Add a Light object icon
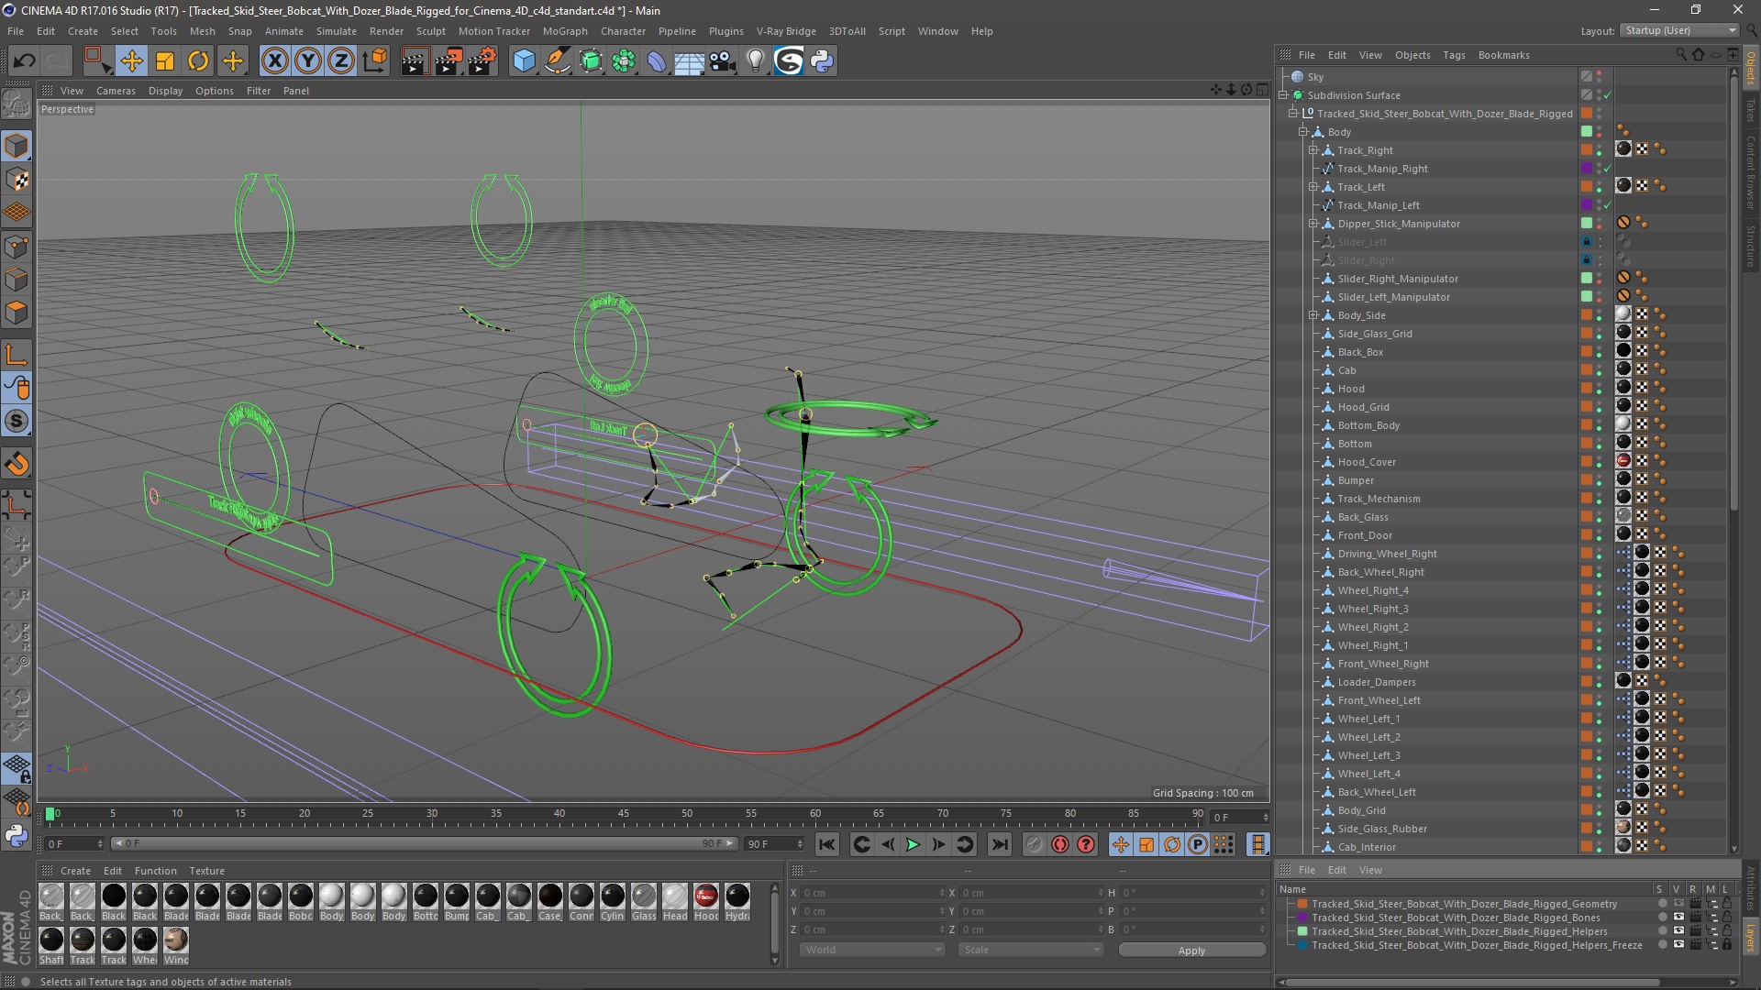Screen dimensions: 1761x990 (755, 61)
